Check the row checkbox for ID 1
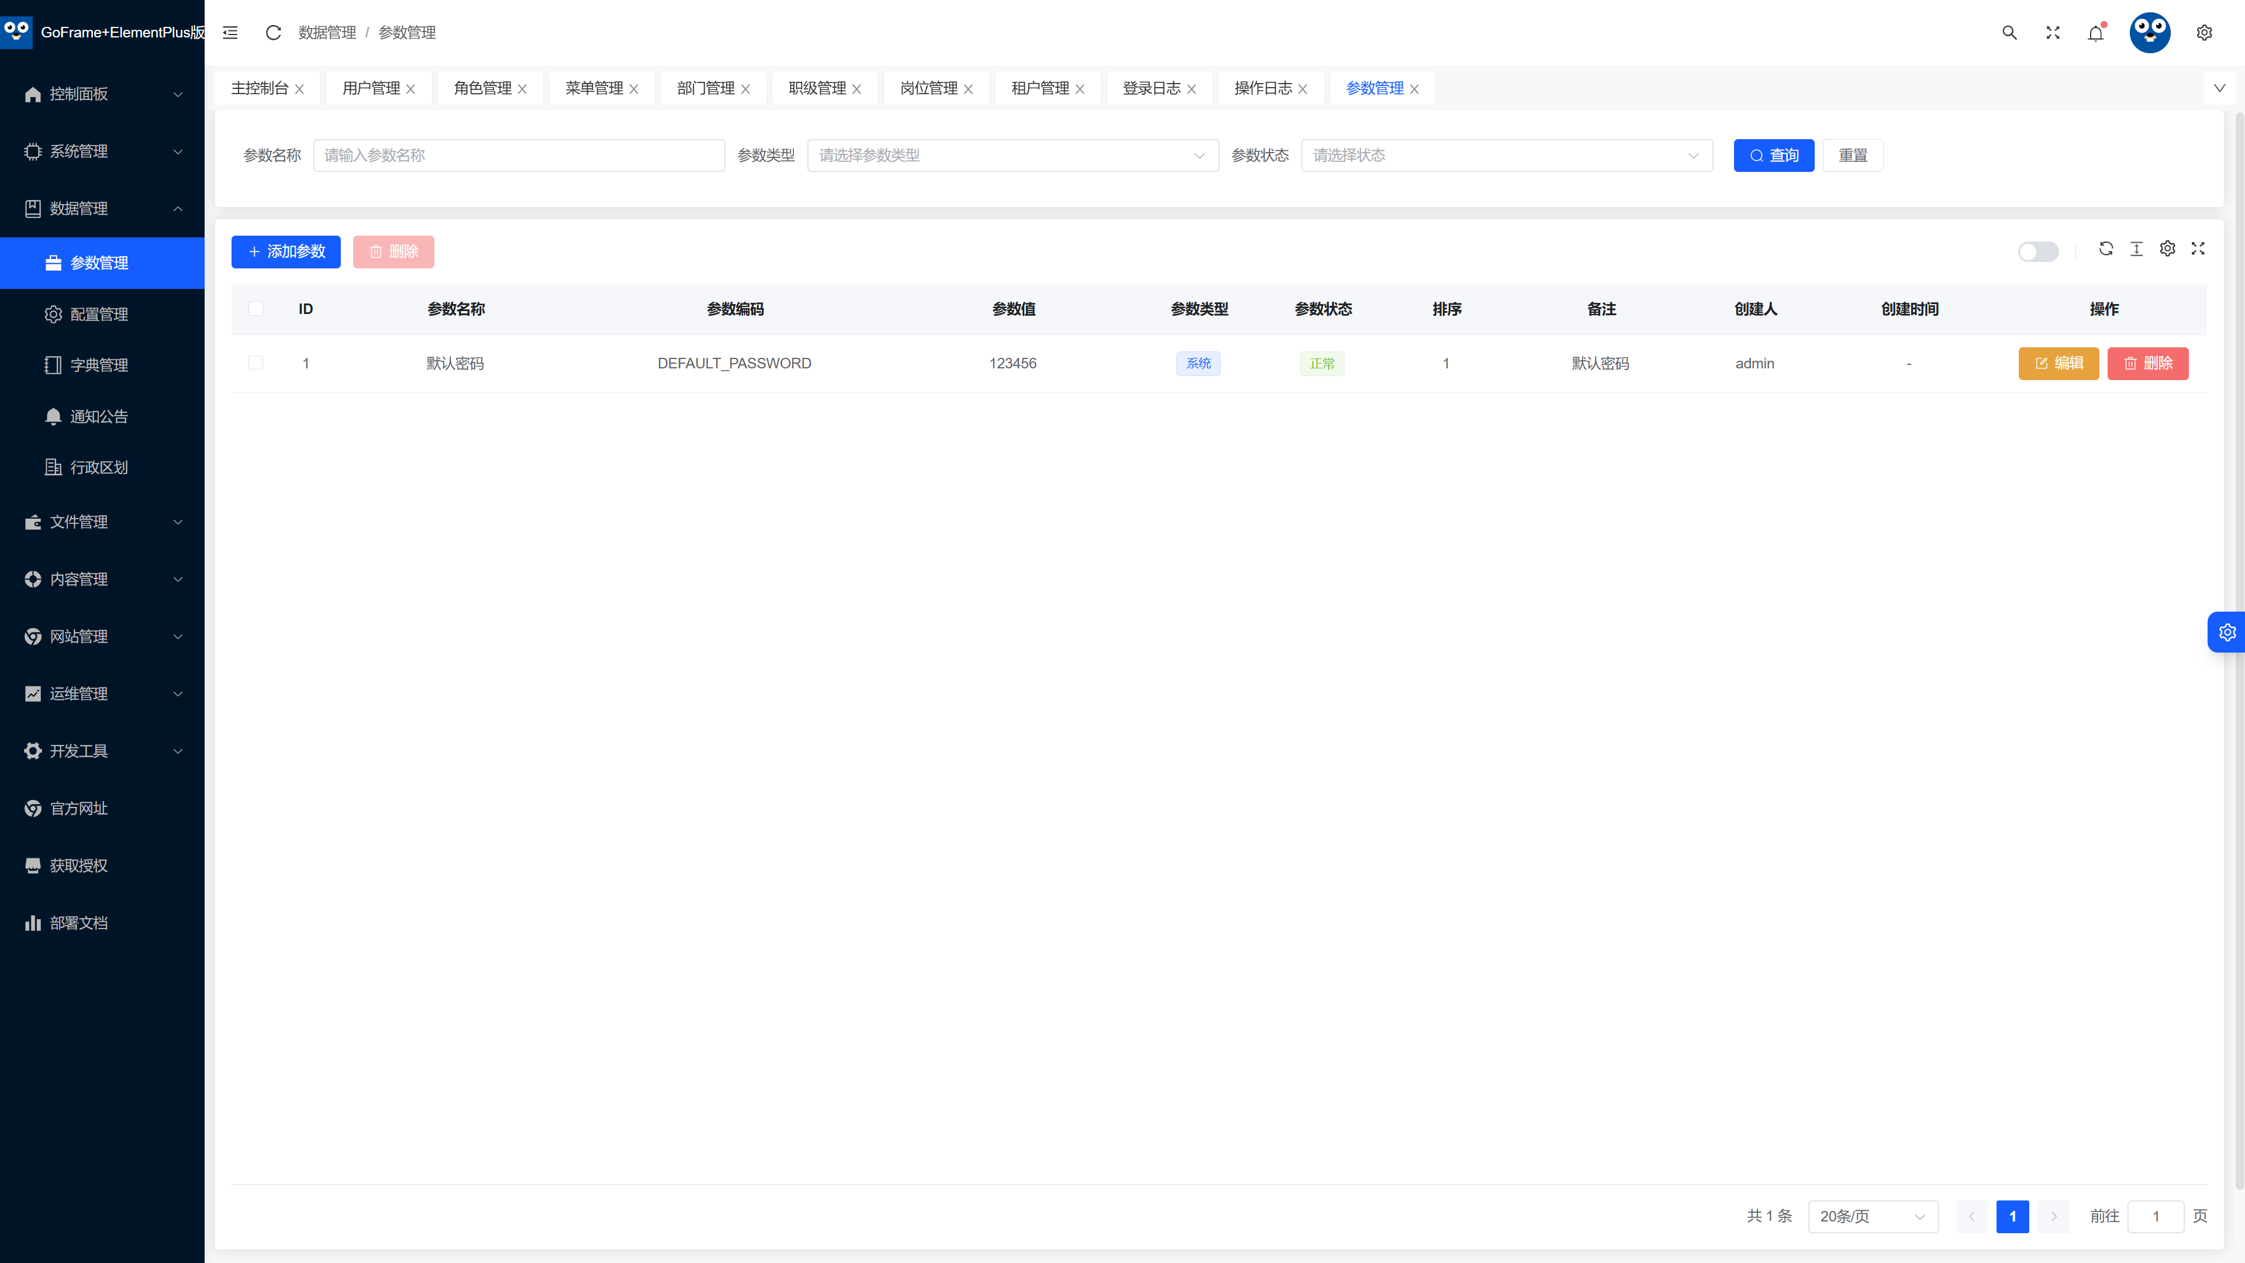The image size is (2245, 1263). click(255, 363)
